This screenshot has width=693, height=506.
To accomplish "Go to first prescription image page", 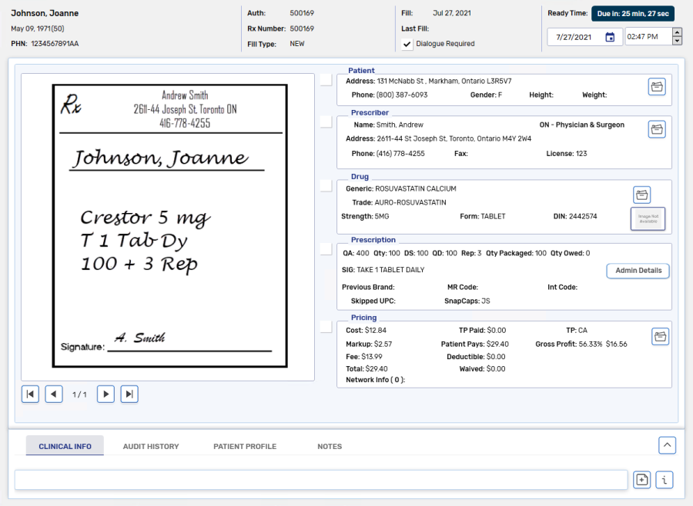I will click(x=30, y=394).
